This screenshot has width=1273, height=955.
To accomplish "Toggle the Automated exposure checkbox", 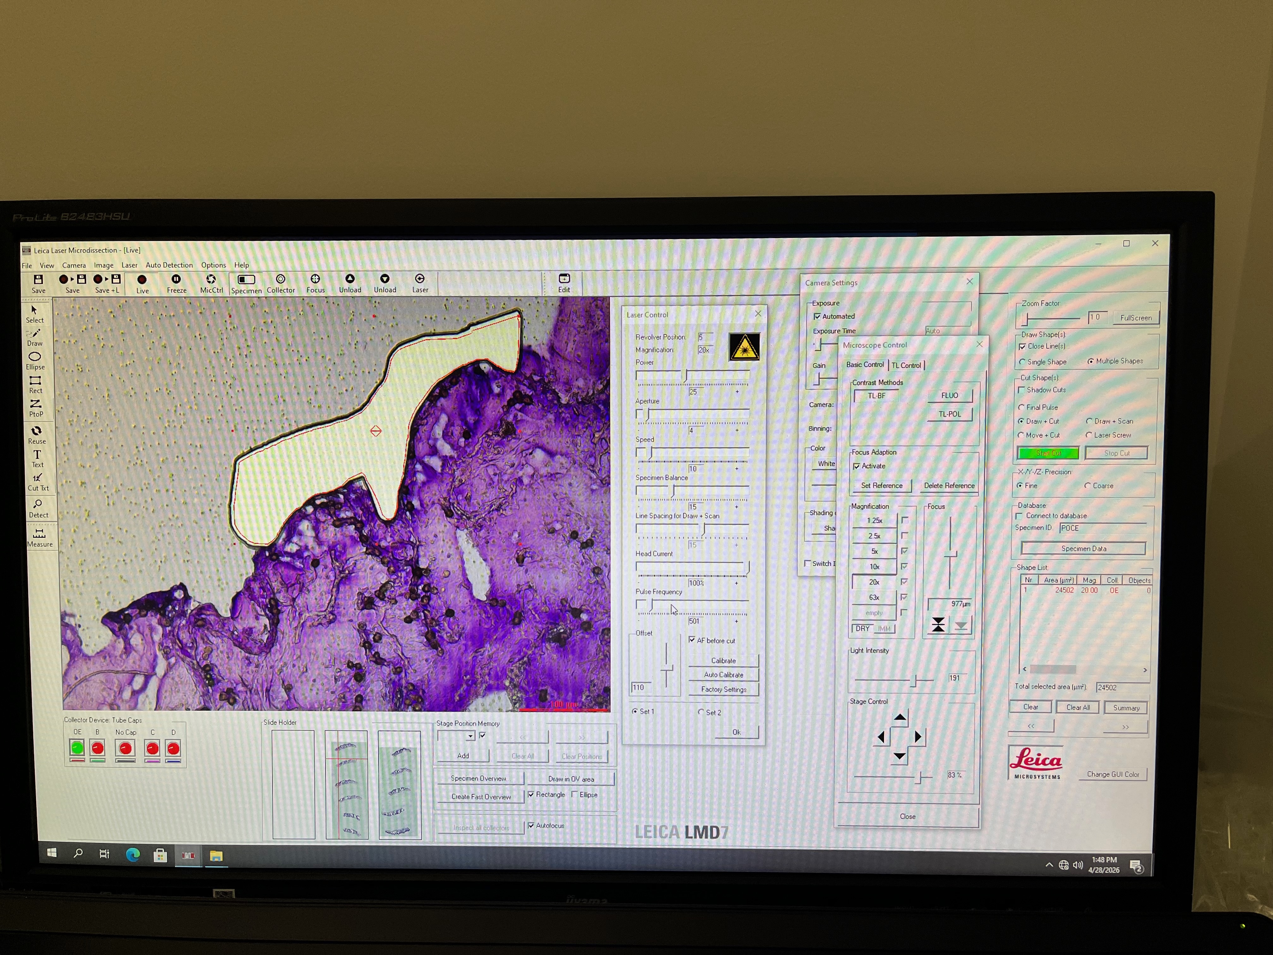I will 817,317.
